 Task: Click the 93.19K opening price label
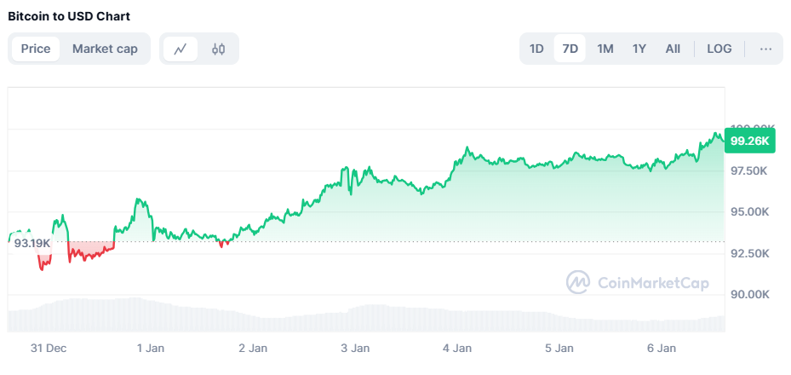coord(32,244)
